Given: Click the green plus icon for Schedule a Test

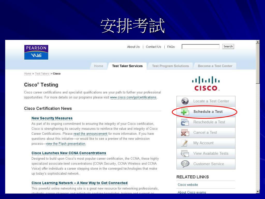Looking at the screenshot, I should click(x=185, y=112).
